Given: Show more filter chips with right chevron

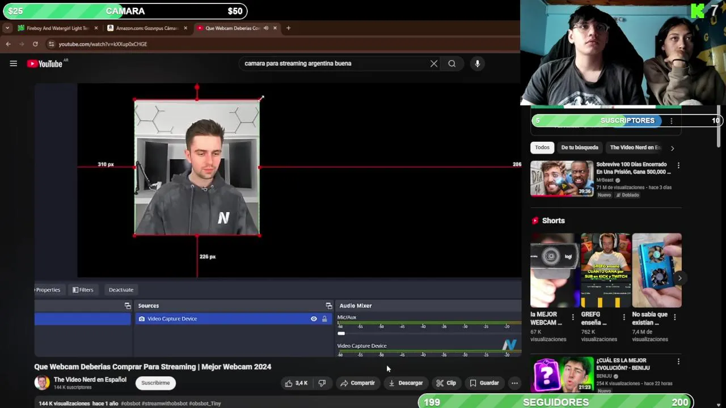Looking at the screenshot, I should (672, 148).
